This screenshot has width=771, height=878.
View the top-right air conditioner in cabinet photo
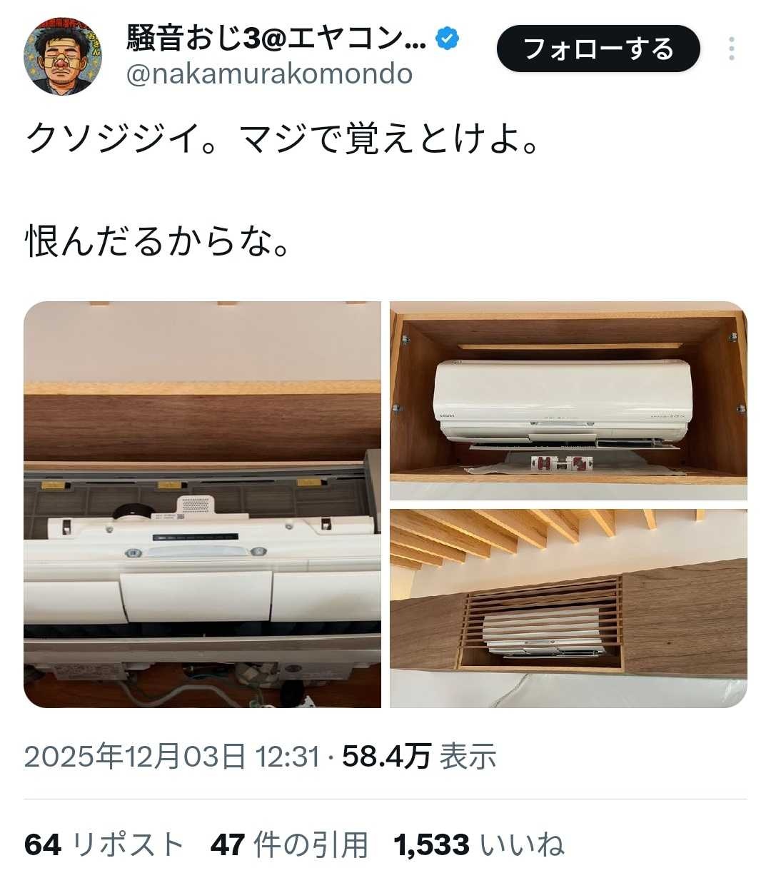point(568,400)
